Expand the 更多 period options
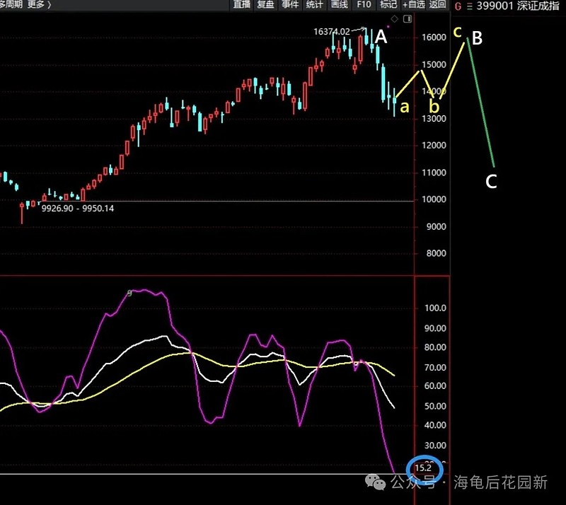The width and height of the screenshot is (566, 505). 39,5
